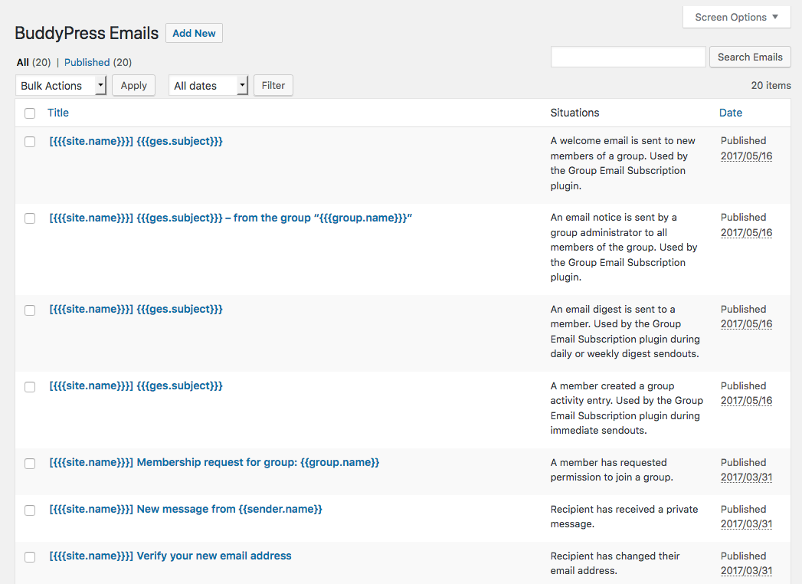Screen dimensions: 802x584
Task: Click 'A welcome email is sent' situation text
Action: point(623,163)
